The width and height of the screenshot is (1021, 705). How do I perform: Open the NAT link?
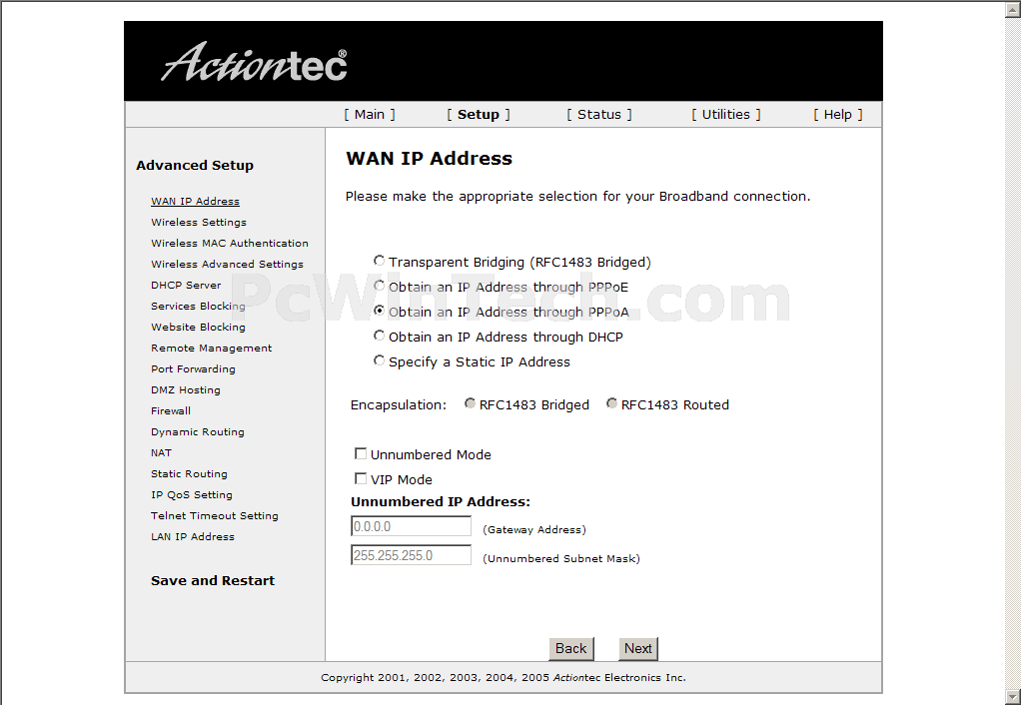point(161,452)
